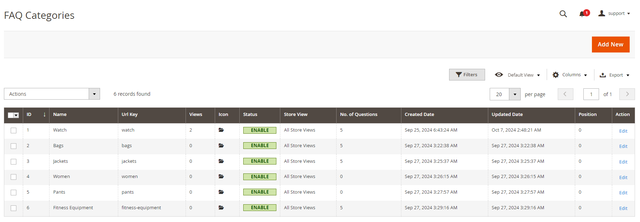
Task: Tick the checkbox for Jackets row
Action: (x=14, y=162)
